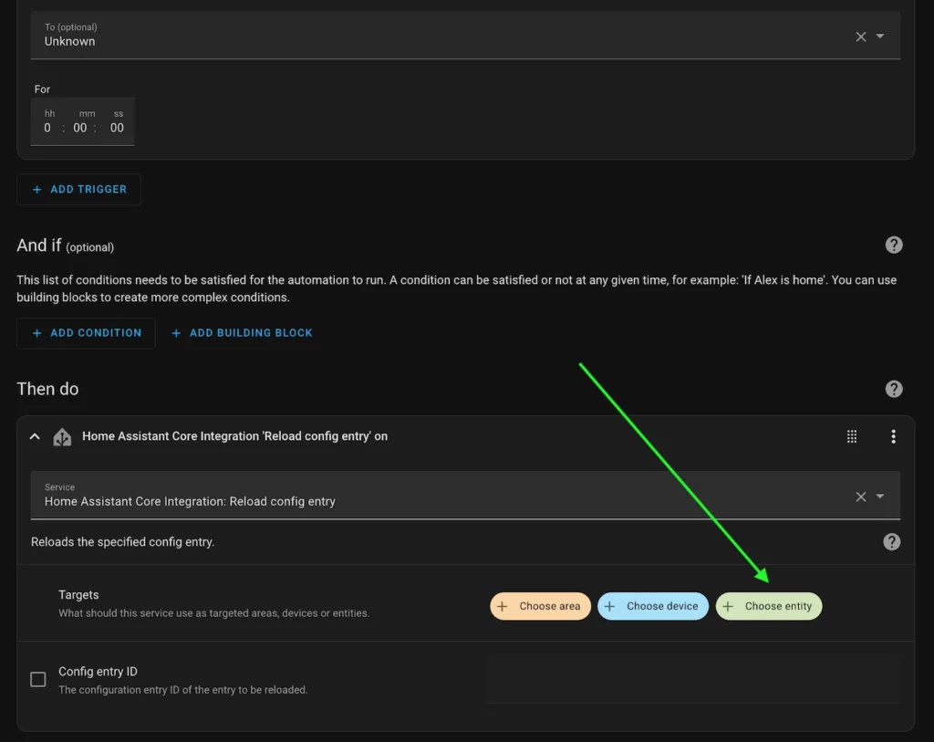The image size is (934, 742).
Task: Enable the Config entry ID checkbox
Action: pos(38,679)
